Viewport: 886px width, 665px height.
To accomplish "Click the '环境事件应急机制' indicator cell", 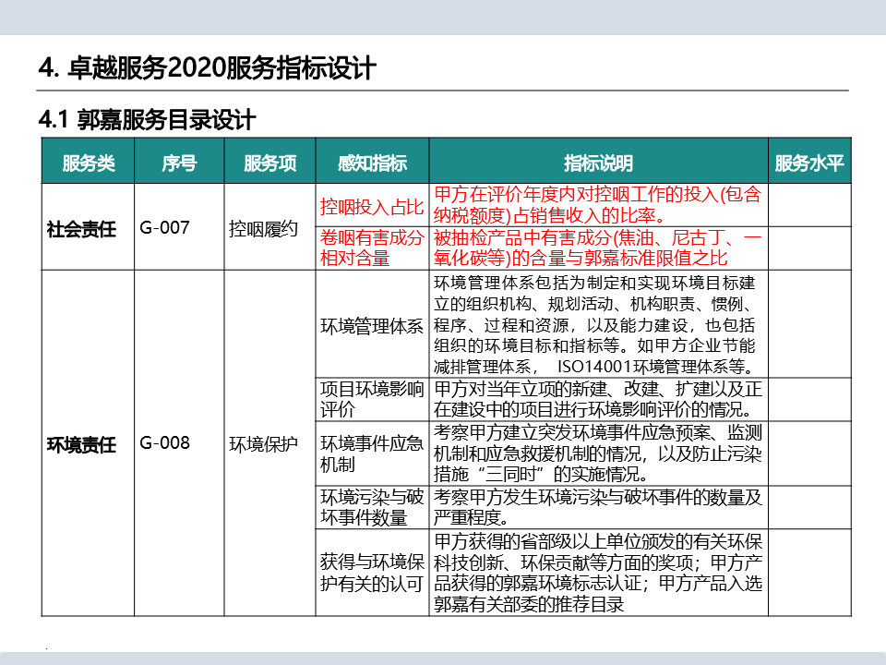I will click(x=372, y=453).
